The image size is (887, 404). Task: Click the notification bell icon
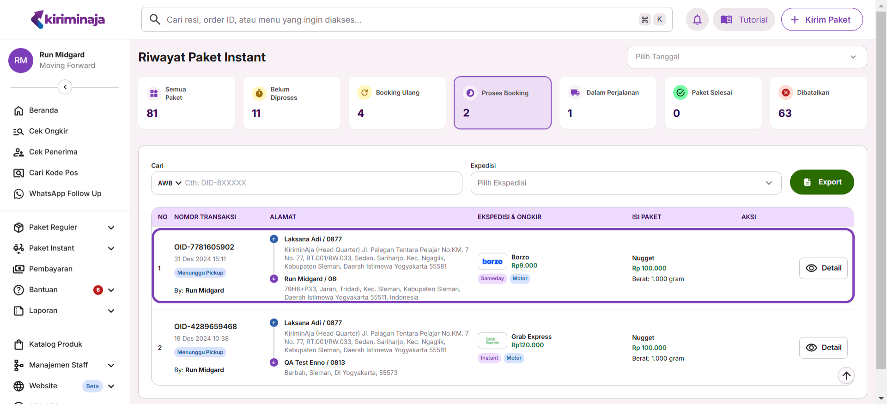[697, 19]
